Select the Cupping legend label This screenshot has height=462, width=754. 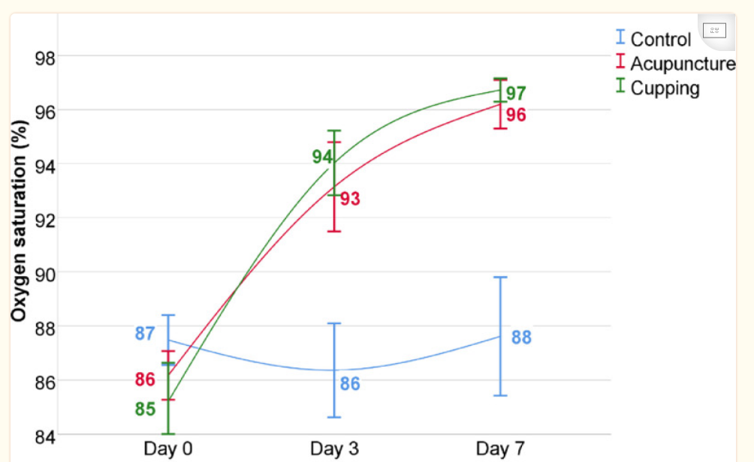click(665, 88)
